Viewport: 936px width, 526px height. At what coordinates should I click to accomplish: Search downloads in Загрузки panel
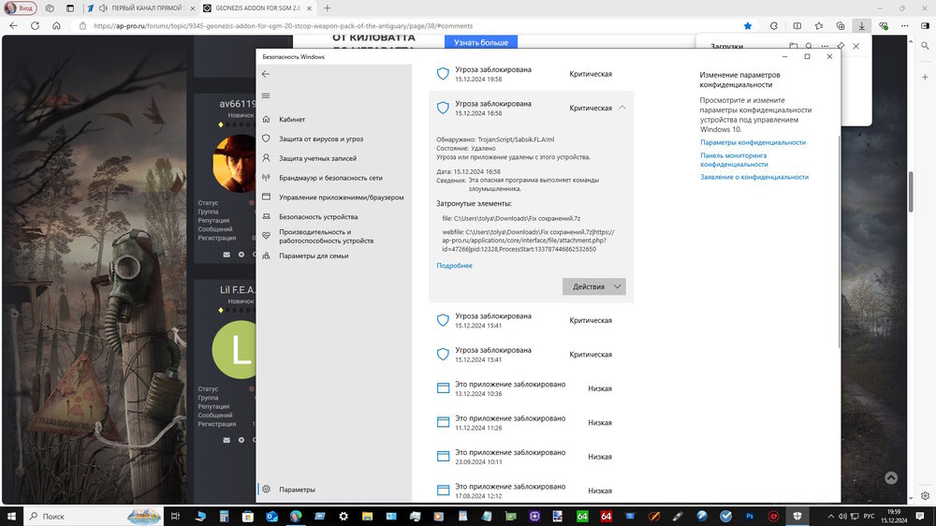click(809, 46)
